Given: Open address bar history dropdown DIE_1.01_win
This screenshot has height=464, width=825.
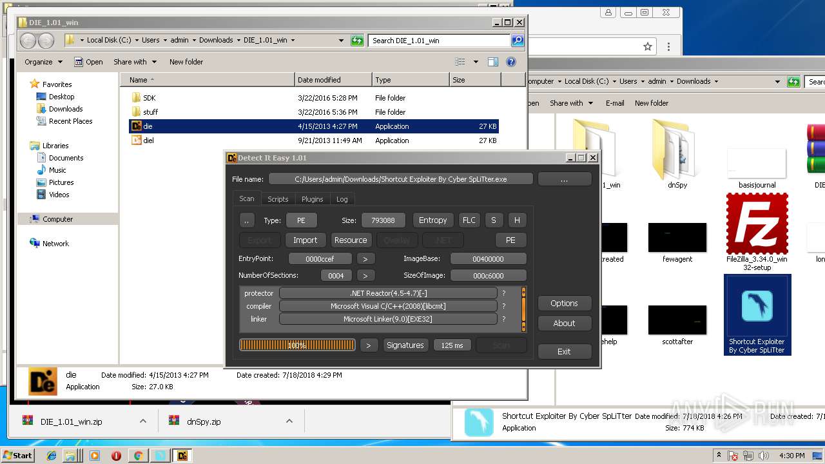Looking at the screenshot, I should point(341,41).
